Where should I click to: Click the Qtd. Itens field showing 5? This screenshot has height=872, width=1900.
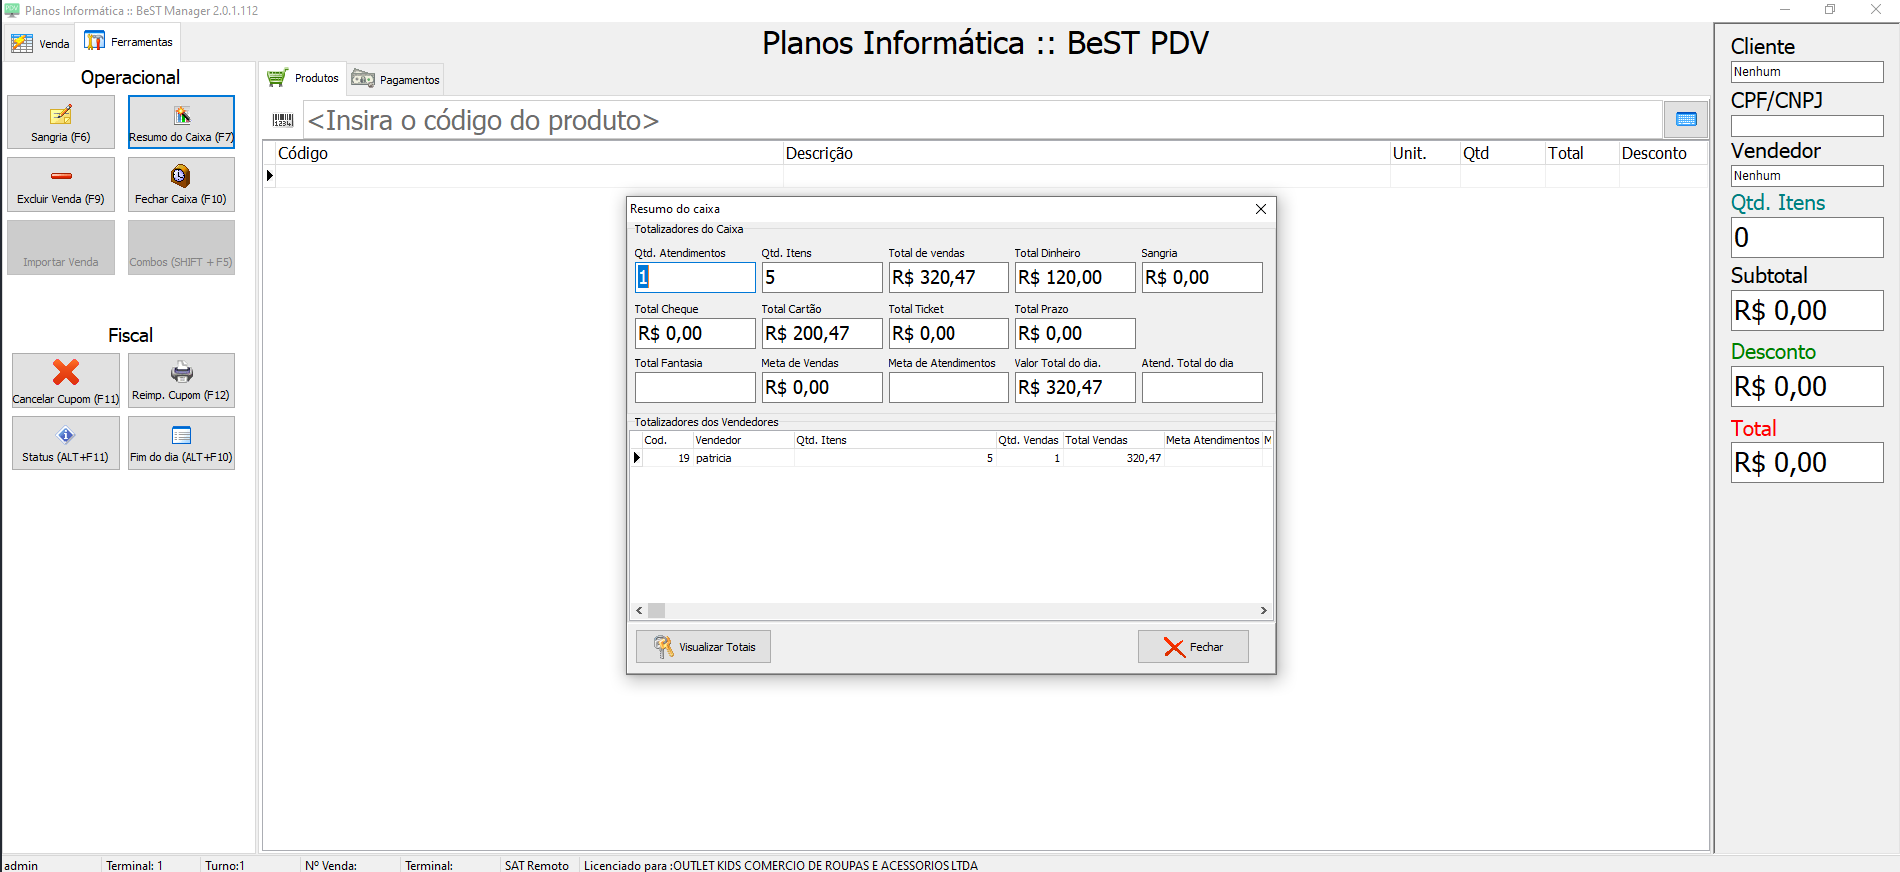pyautogui.click(x=822, y=277)
